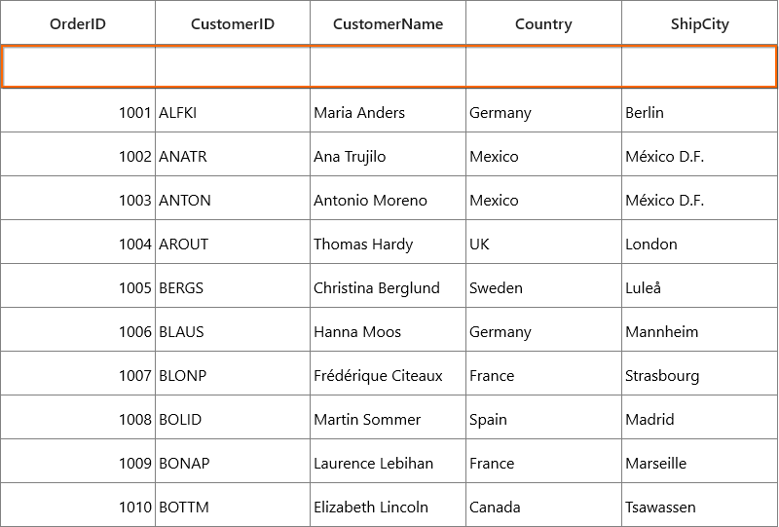
Task: Click the filter cell under Country
Action: (x=543, y=66)
